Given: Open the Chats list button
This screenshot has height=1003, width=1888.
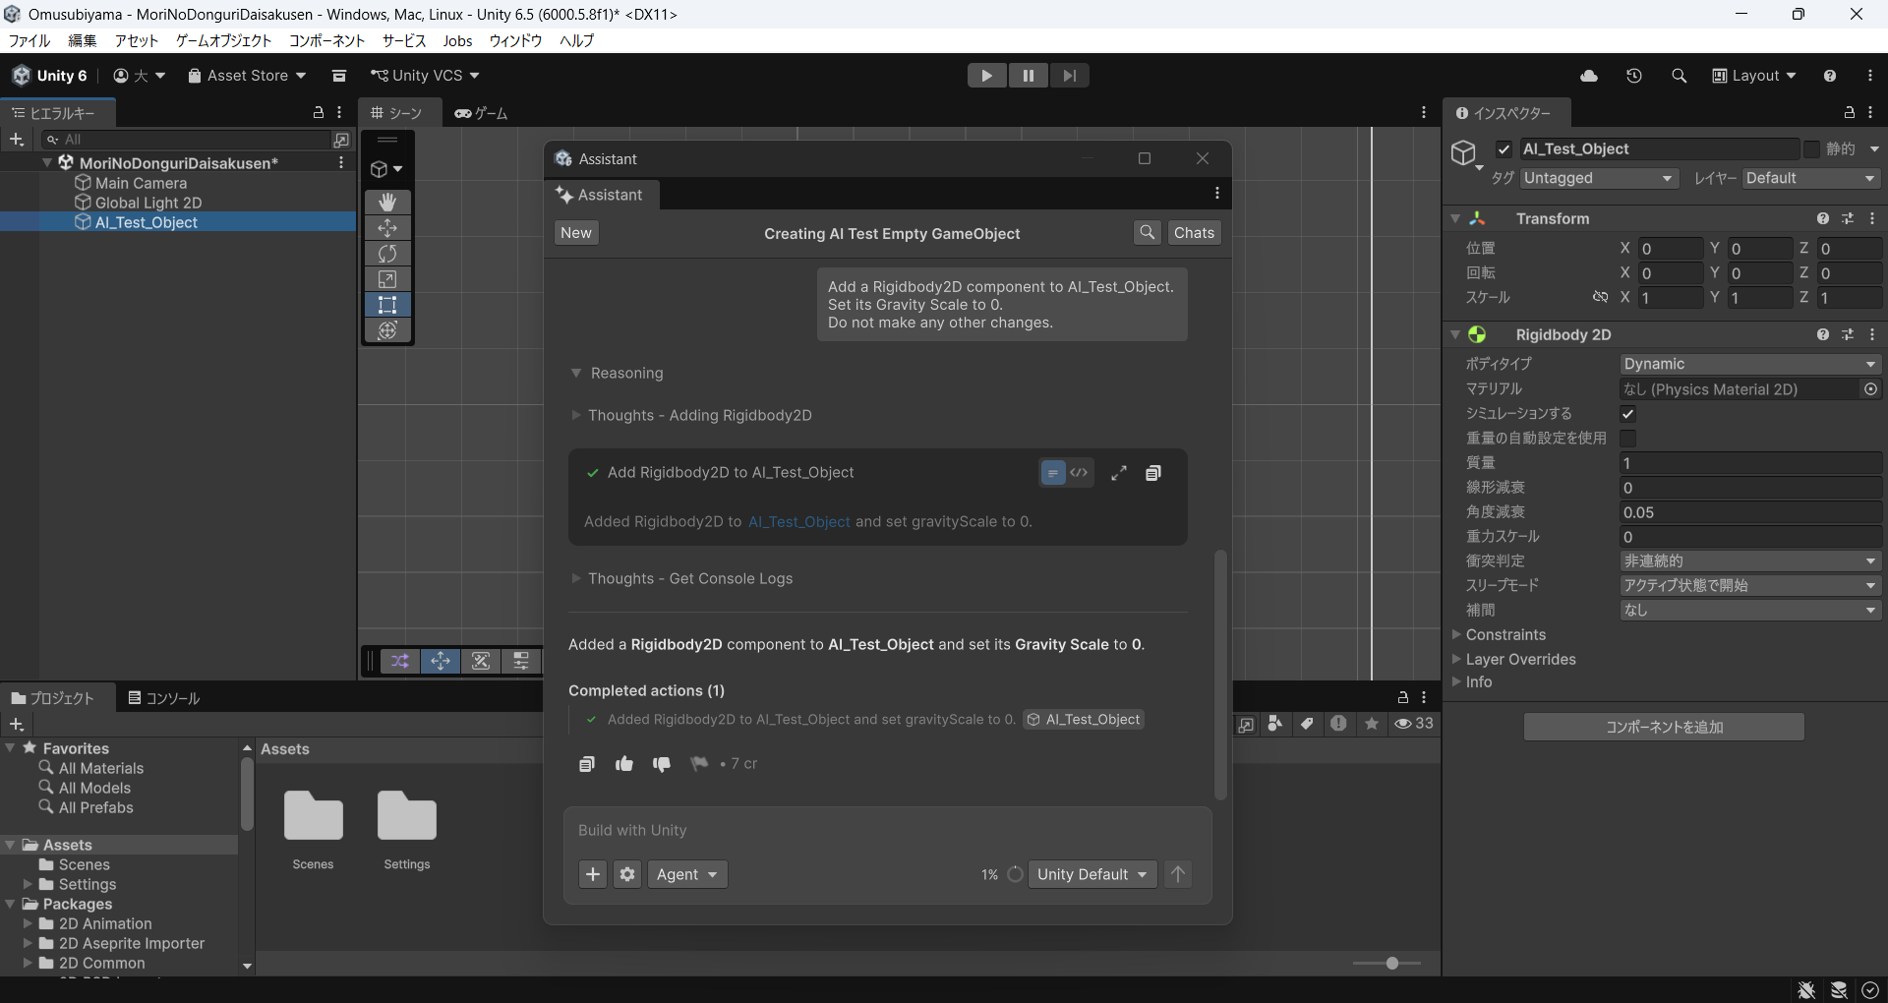Looking at the screenshot, I should 1194,233.
